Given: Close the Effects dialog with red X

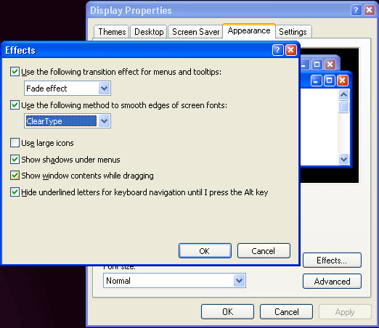Looking at the screenshot, I should 290,50.
